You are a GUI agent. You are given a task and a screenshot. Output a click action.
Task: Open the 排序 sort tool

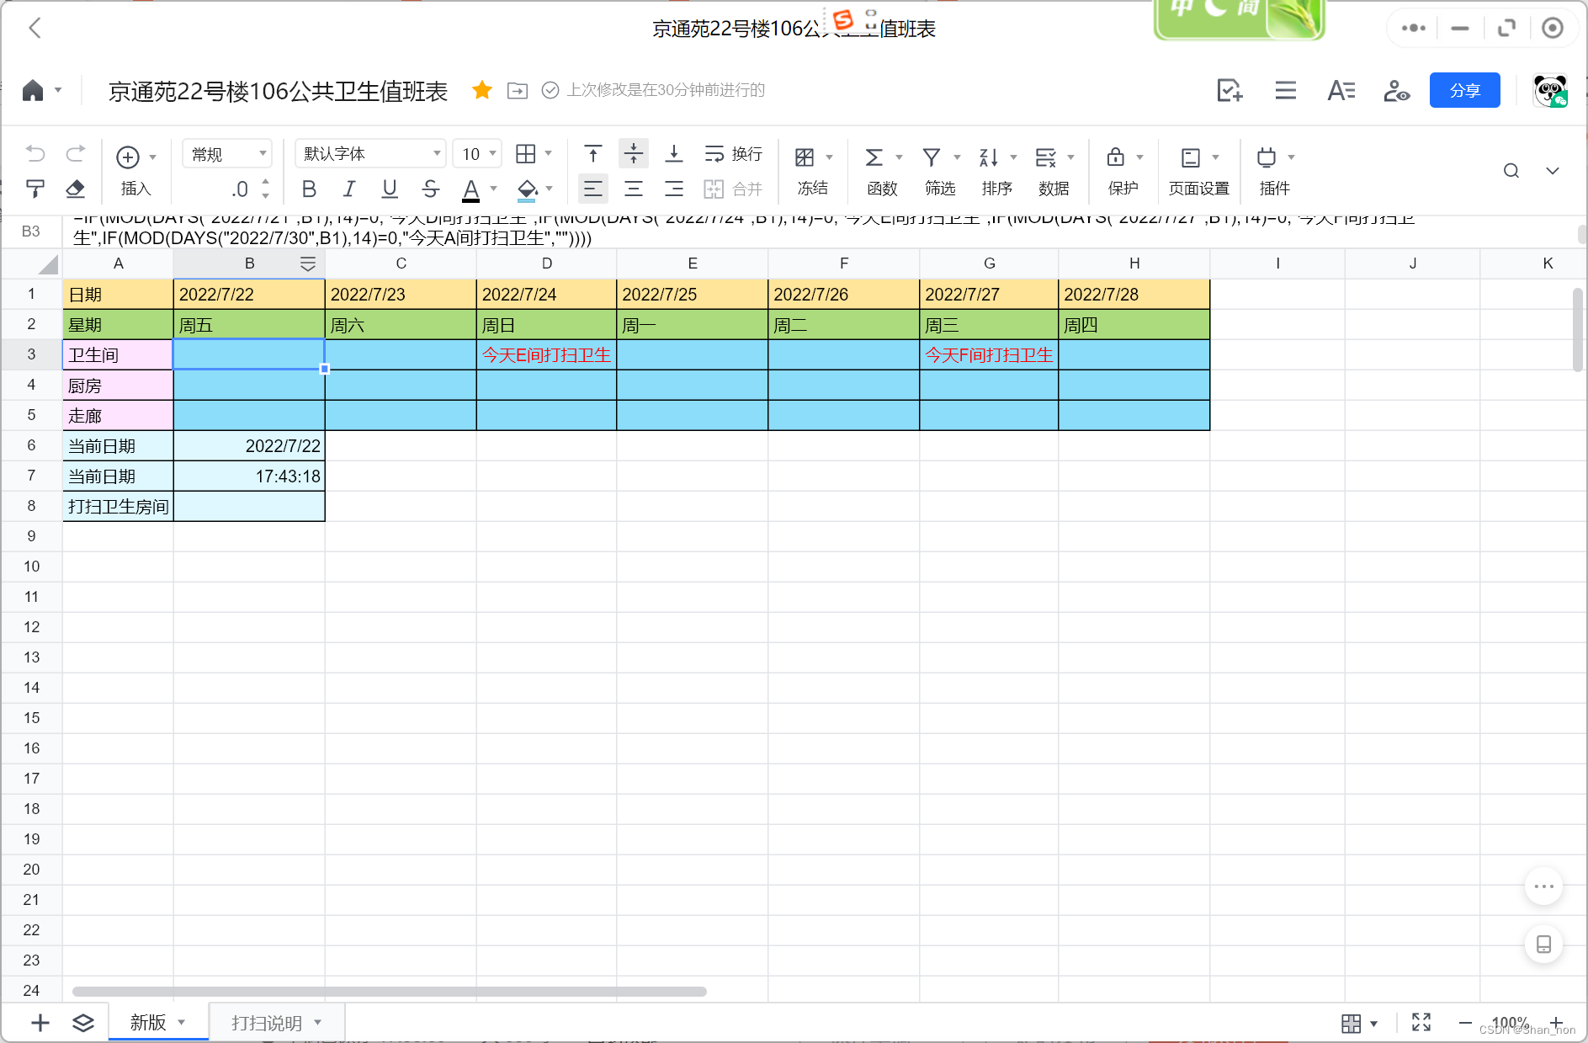click(x=997, y=172)
